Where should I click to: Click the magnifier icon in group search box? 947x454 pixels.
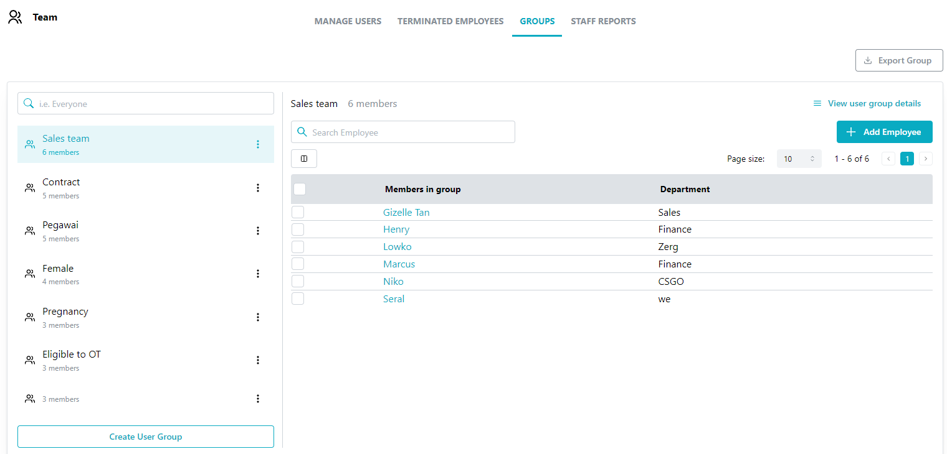[29, 103]
